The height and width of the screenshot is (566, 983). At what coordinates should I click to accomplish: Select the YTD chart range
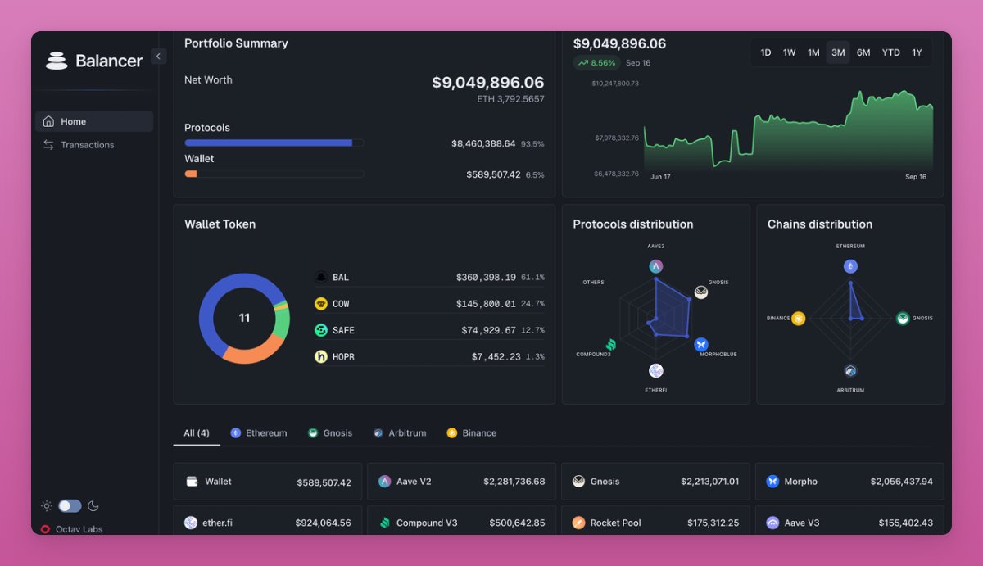890,52
